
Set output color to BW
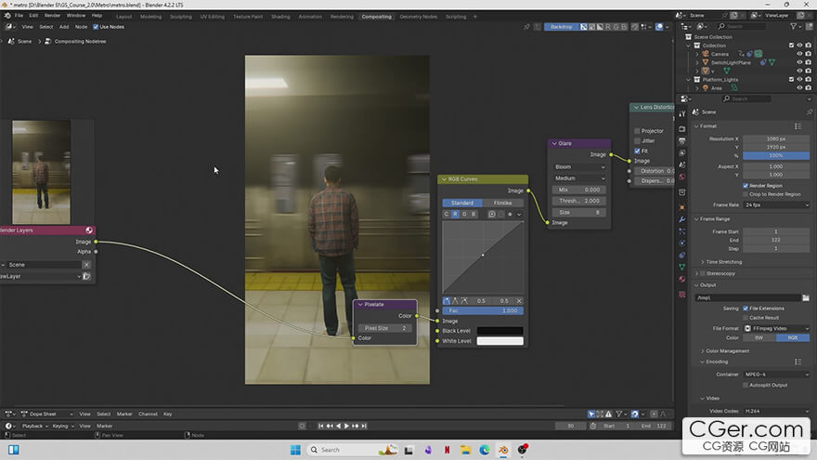759,338
